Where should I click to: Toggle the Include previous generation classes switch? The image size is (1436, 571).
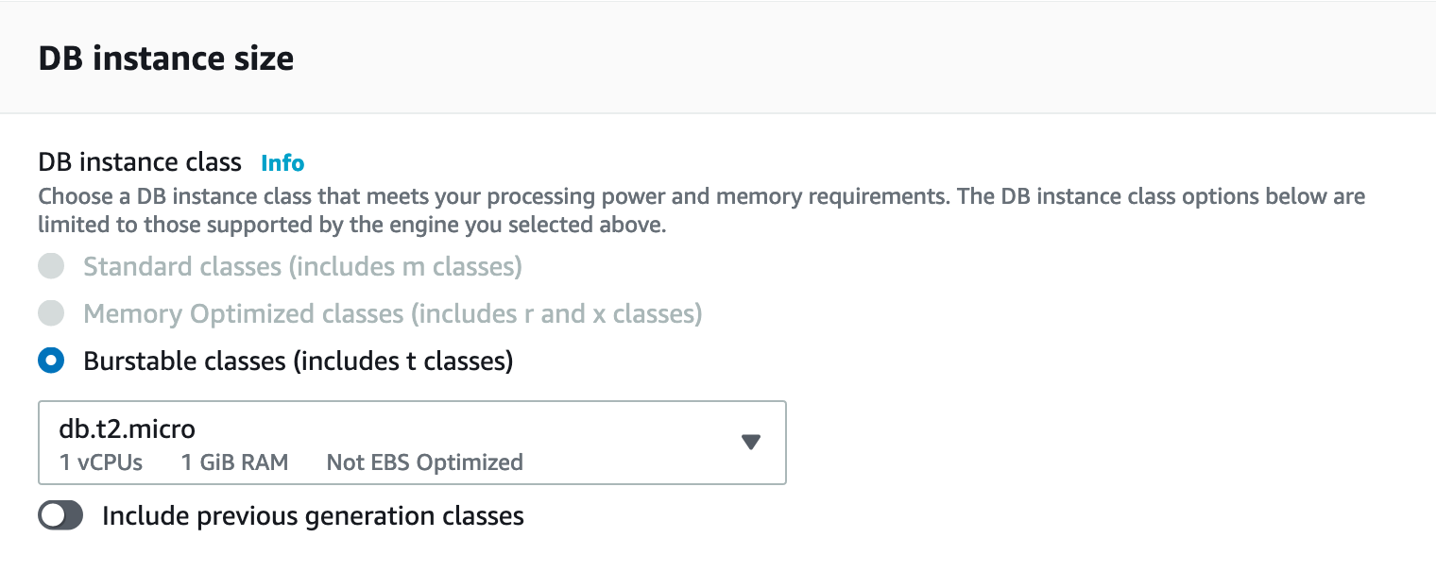[60, 515]
